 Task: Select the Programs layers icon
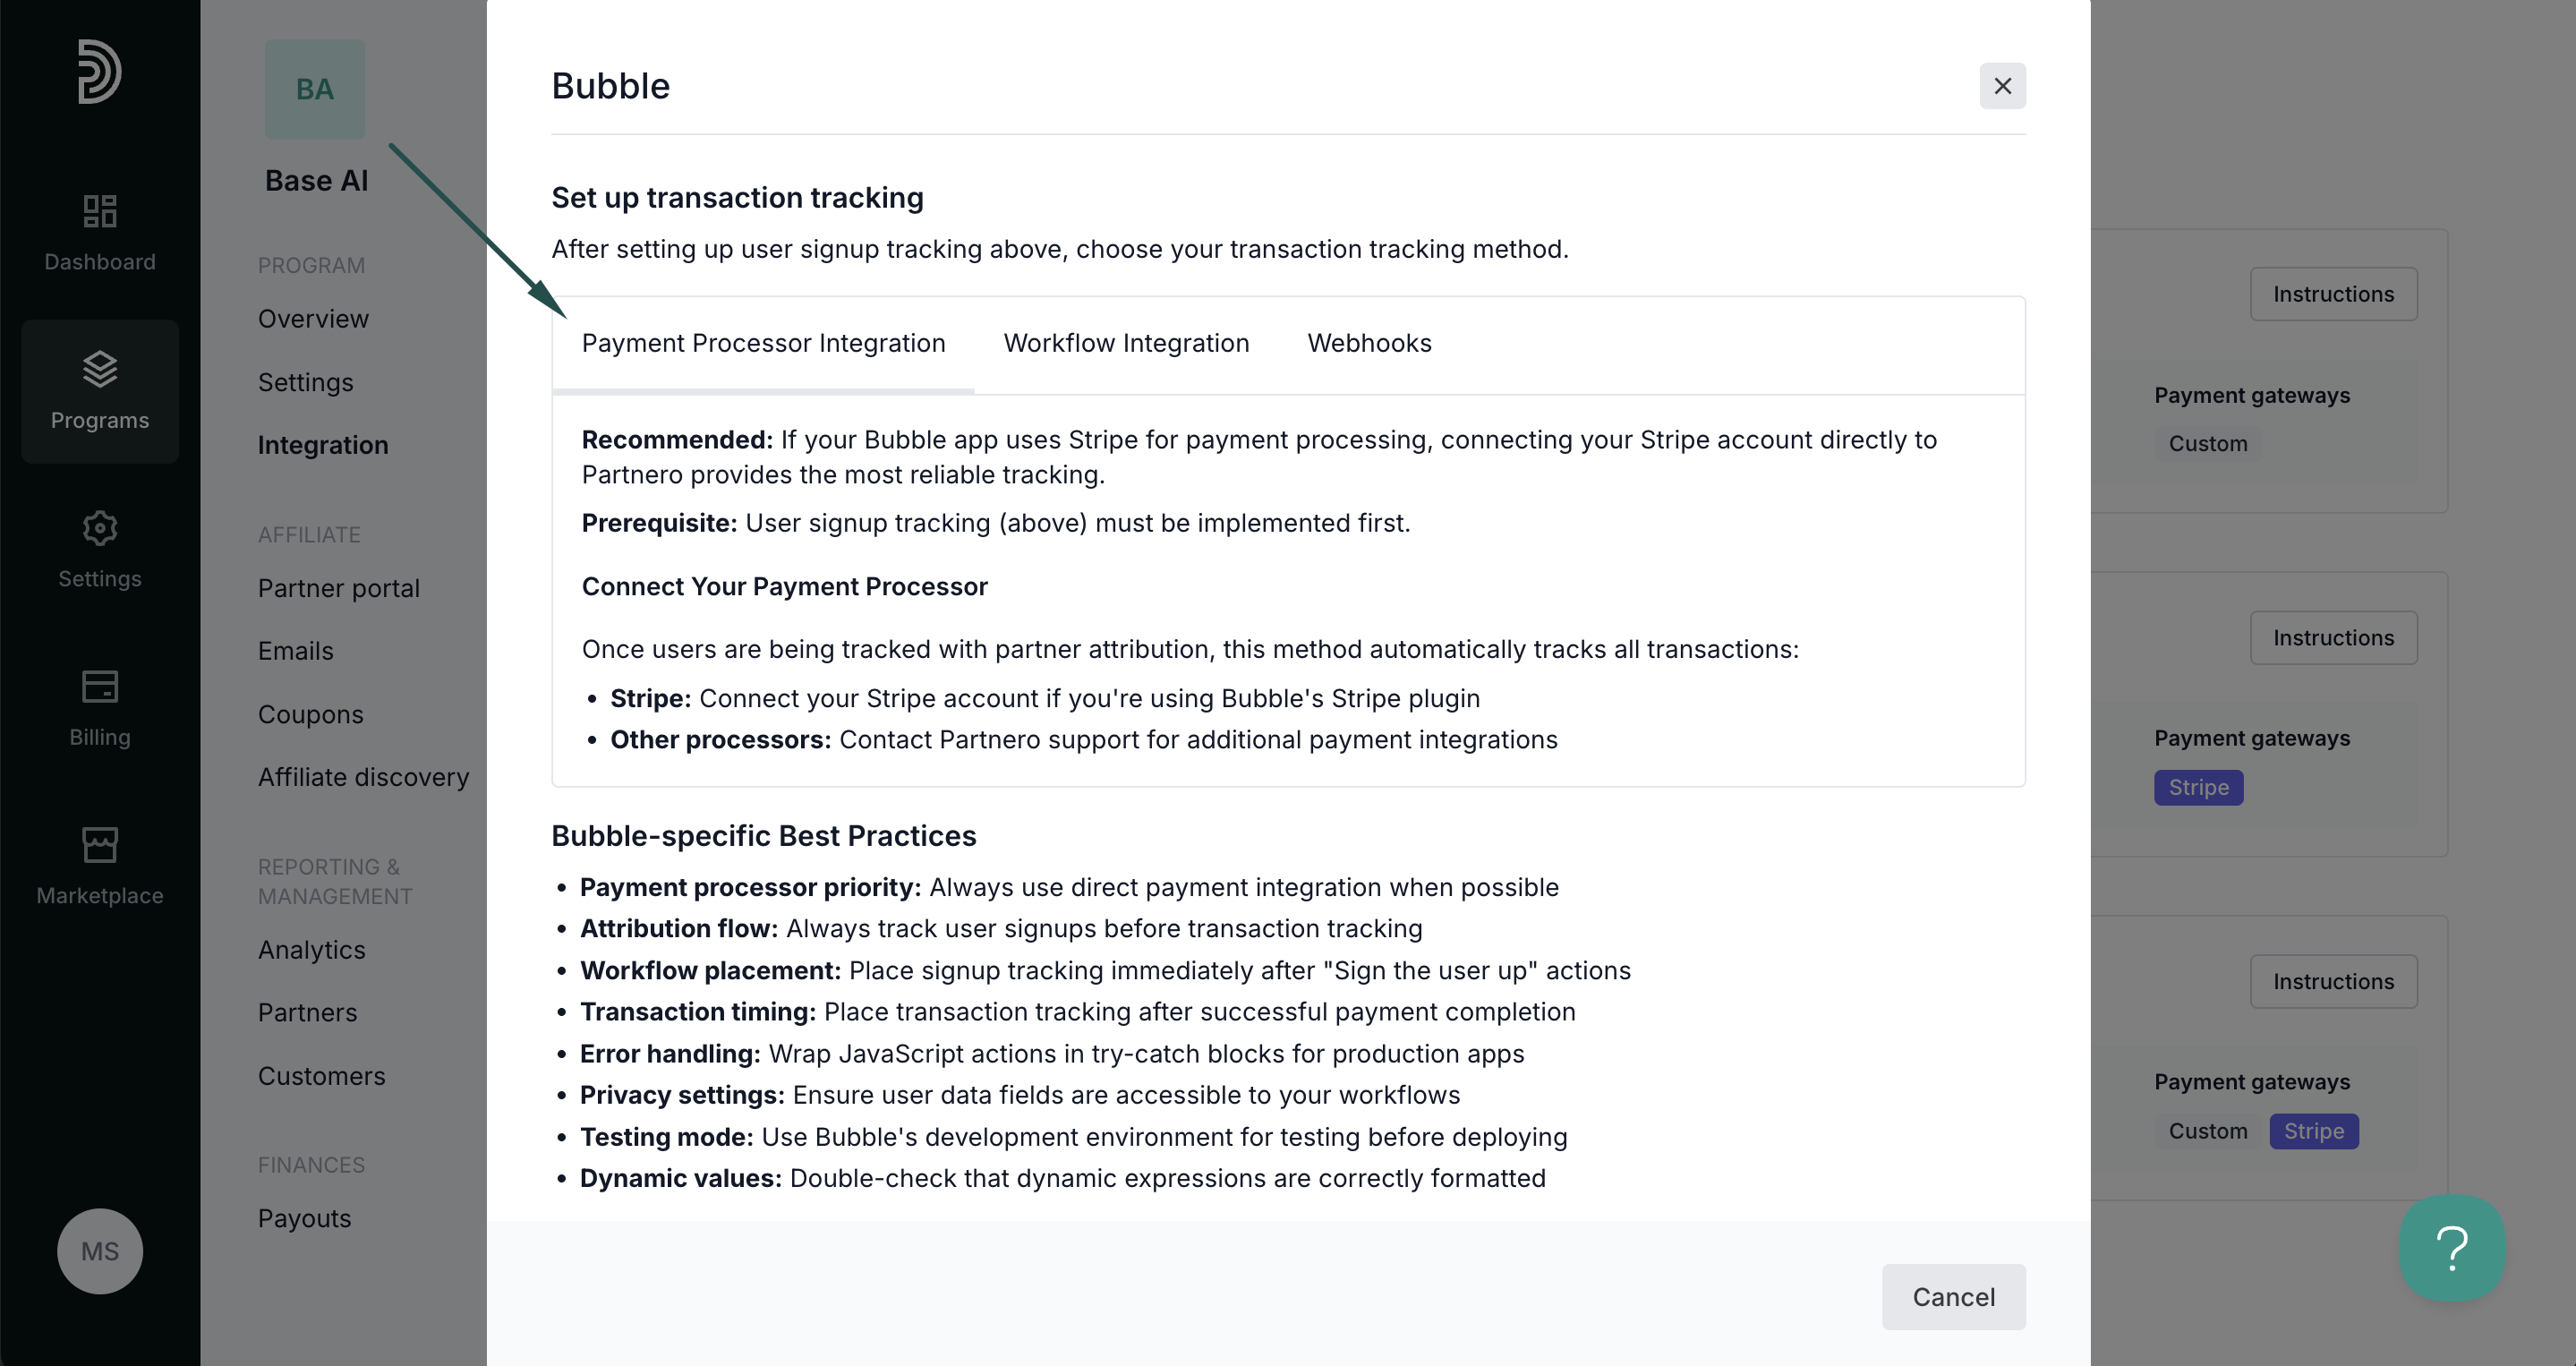[x=100, y=369]
